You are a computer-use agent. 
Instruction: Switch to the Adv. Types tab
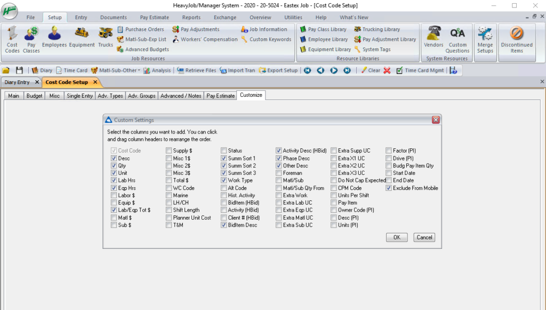[x=110, y=96]
